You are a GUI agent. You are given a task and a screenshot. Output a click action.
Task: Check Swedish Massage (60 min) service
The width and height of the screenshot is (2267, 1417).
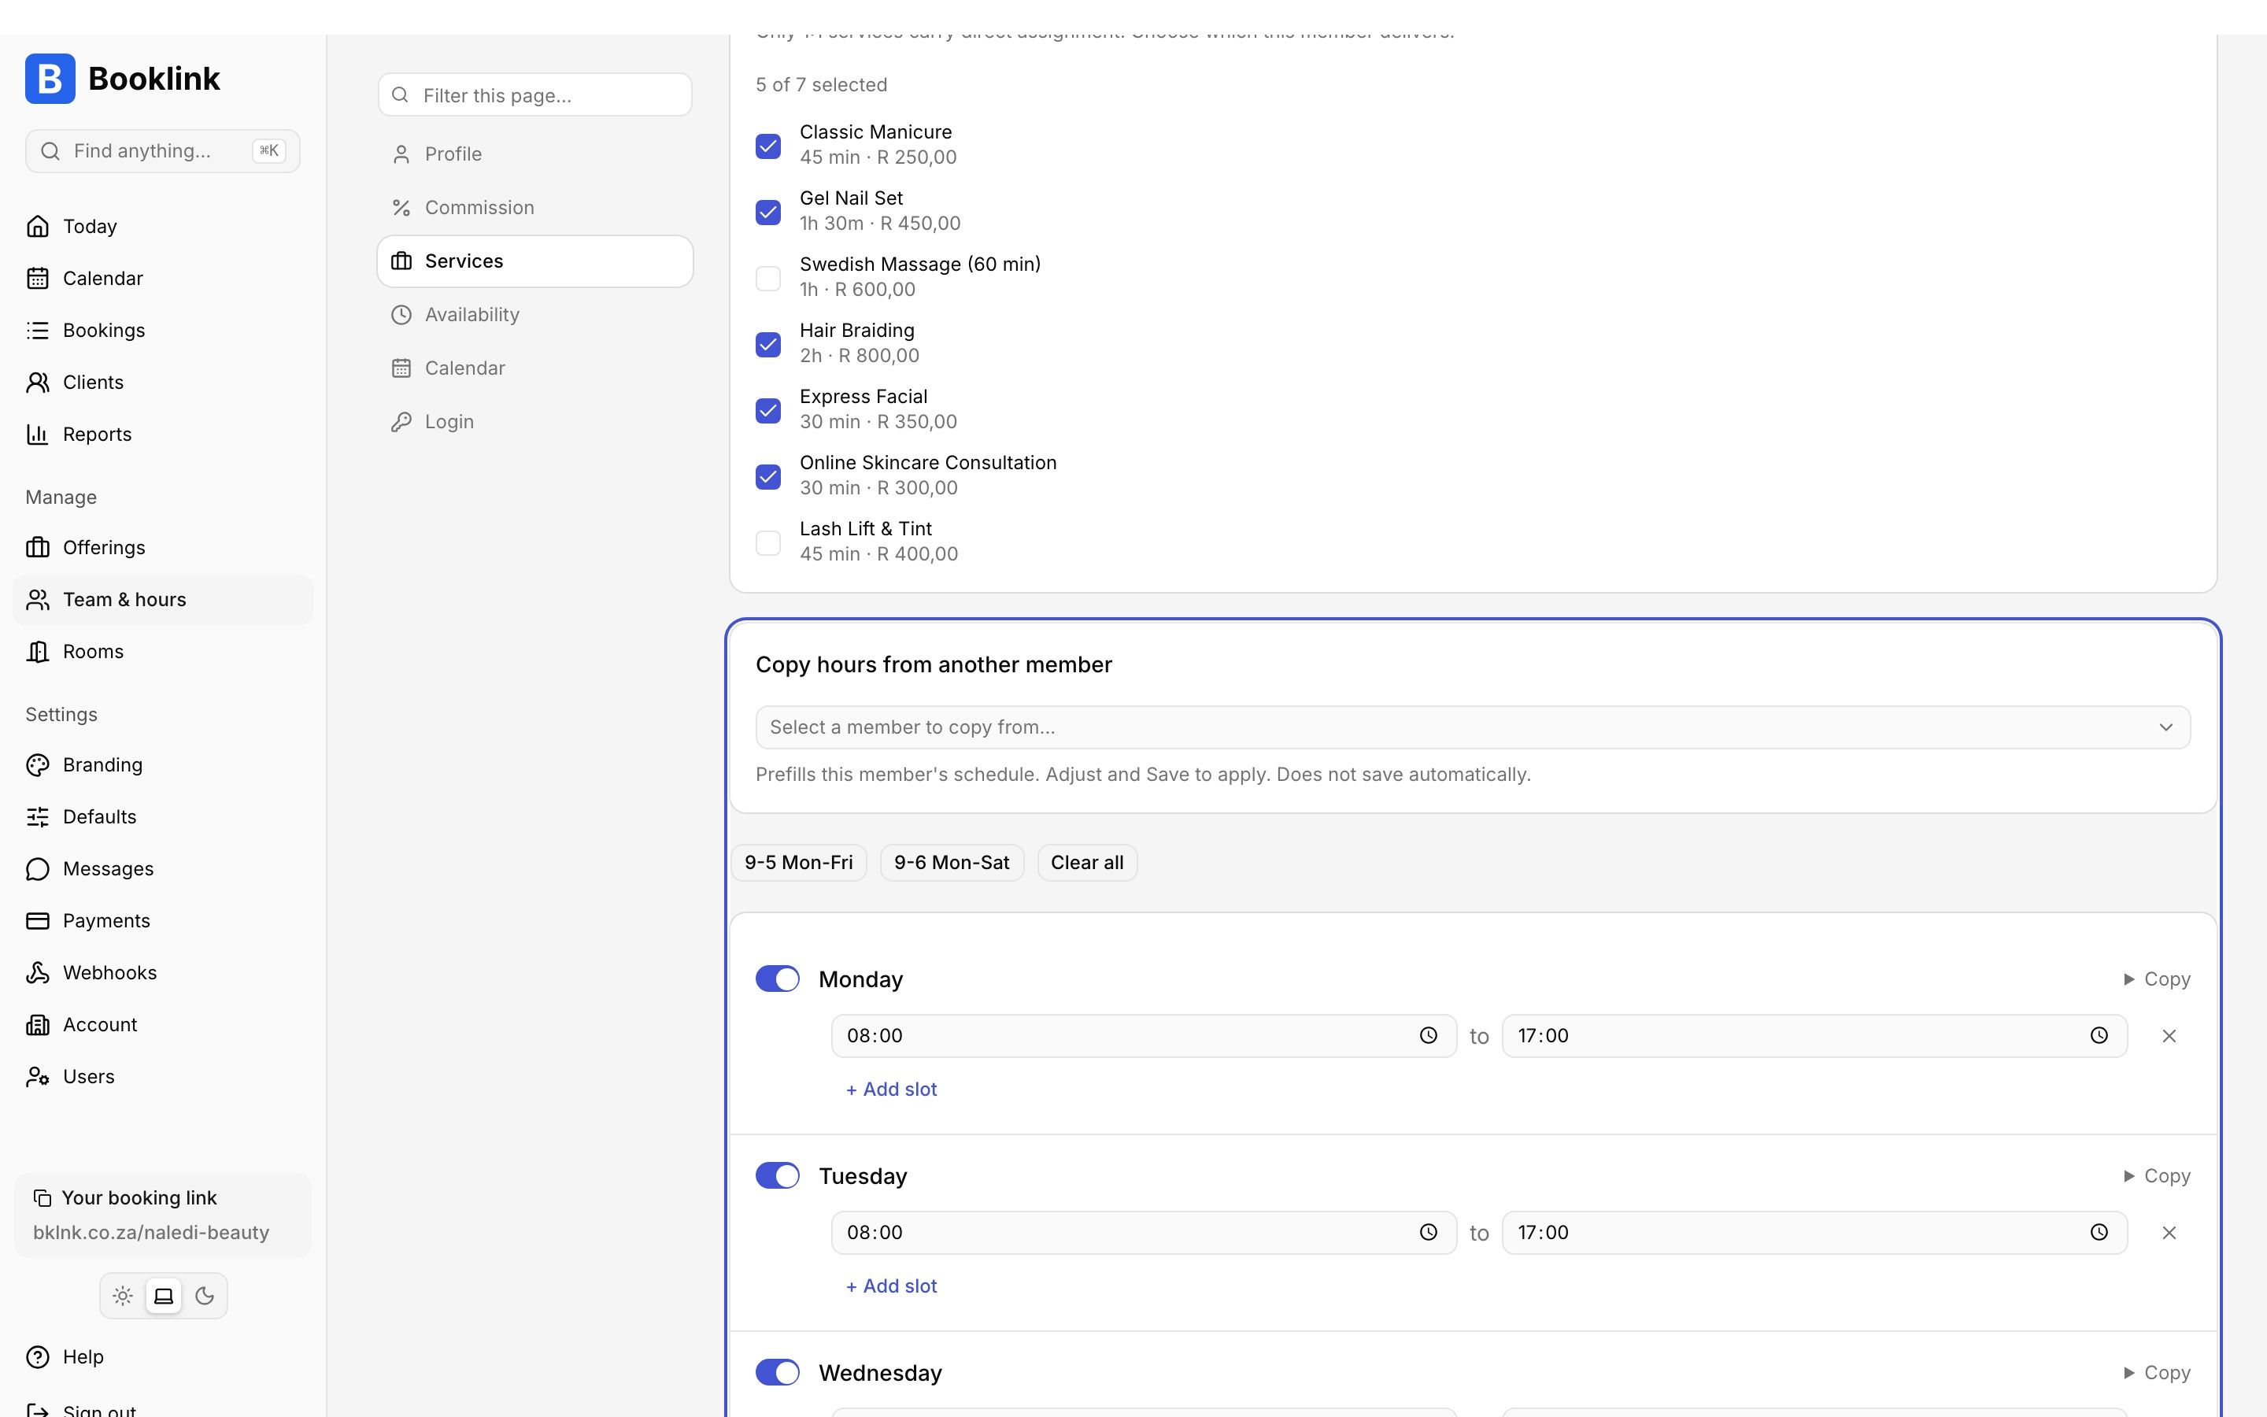point(768,279)
